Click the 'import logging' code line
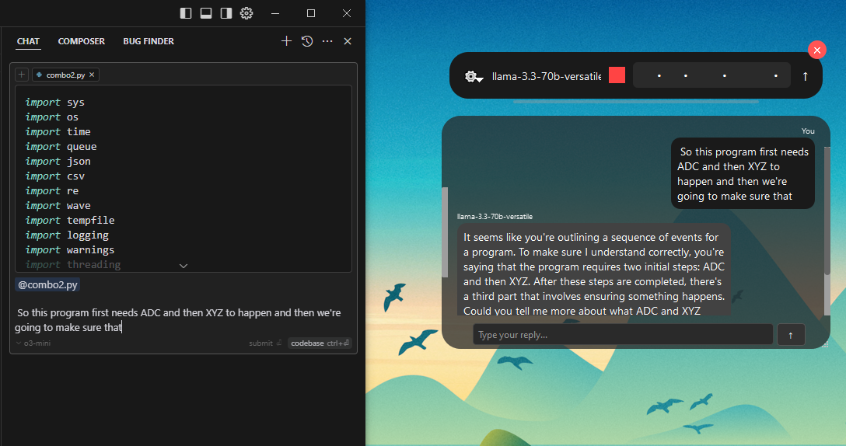This screenshot has height=446, width=846. (67, 235)
